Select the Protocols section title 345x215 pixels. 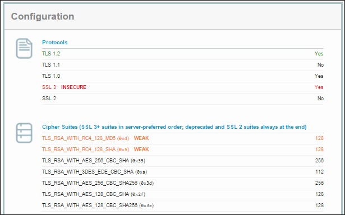[x=55, y=43]
